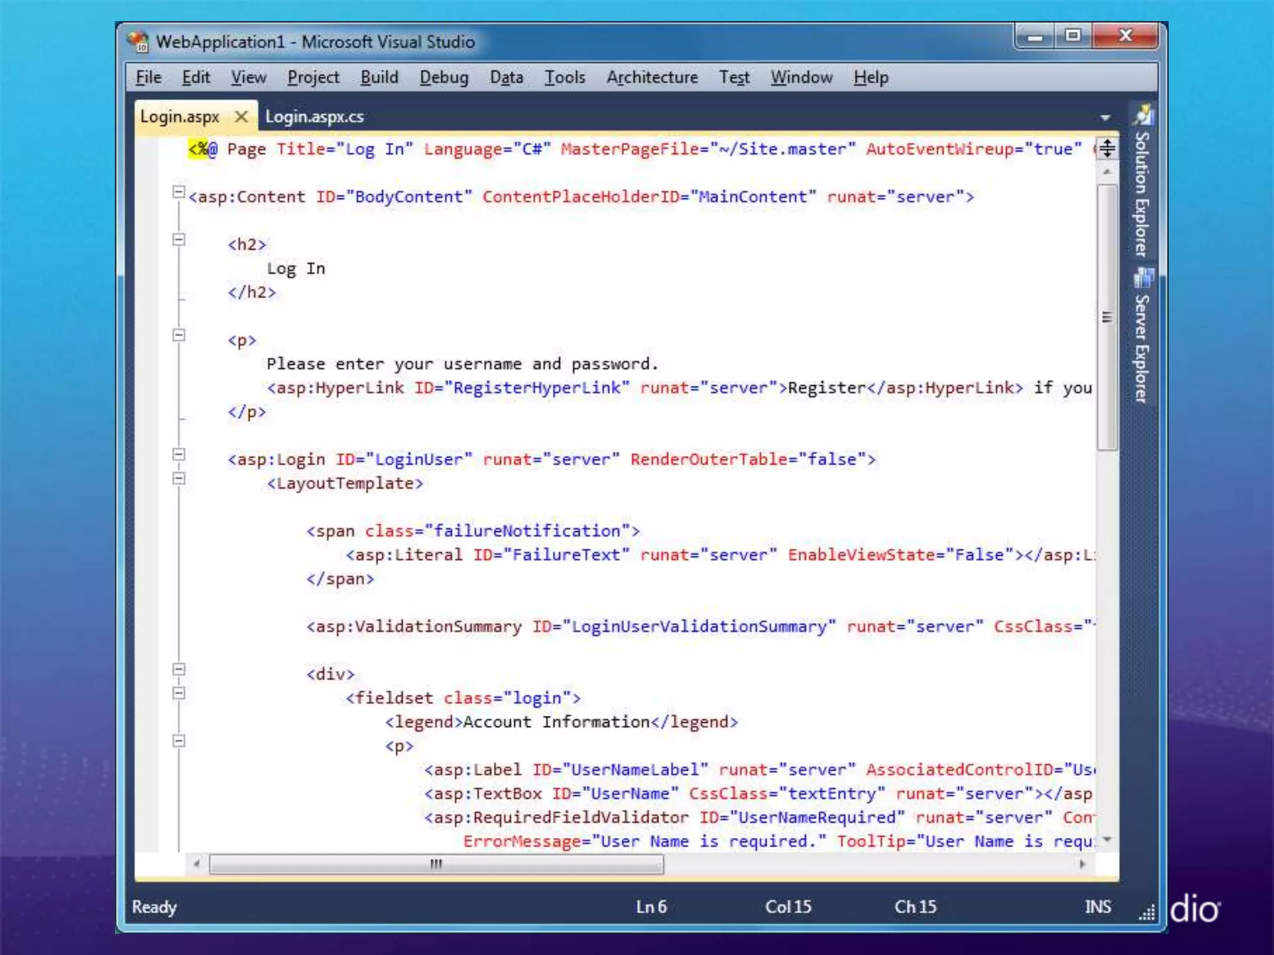Click the Visual Studio title bar icon

(138, 42)
